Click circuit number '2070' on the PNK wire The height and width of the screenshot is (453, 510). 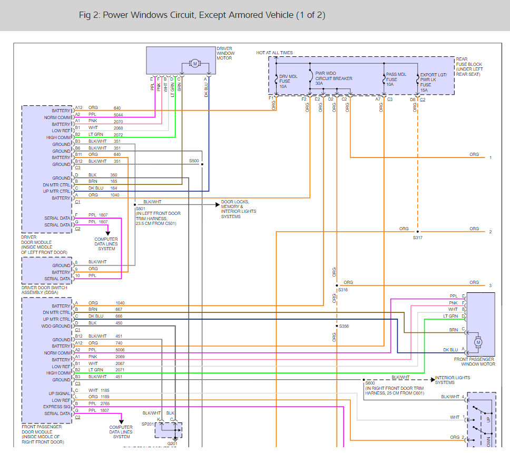point(119,122)
